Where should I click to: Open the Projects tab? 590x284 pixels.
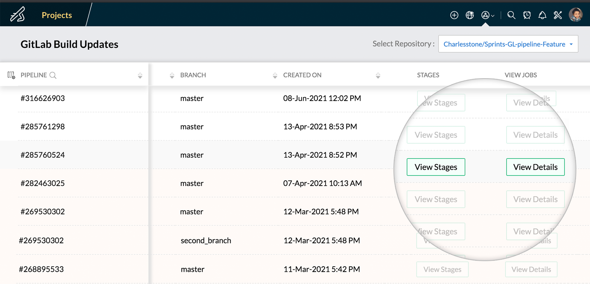point(57,15)
